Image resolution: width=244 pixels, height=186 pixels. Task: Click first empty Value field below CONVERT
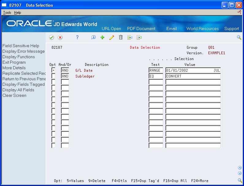tap(193, 82)
